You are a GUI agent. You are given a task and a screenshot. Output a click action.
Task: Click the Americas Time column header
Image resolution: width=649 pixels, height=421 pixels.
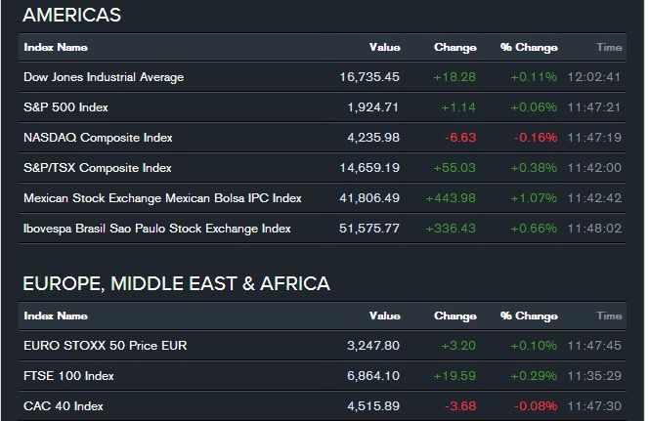pyautogui.click(x=609, y=47)
